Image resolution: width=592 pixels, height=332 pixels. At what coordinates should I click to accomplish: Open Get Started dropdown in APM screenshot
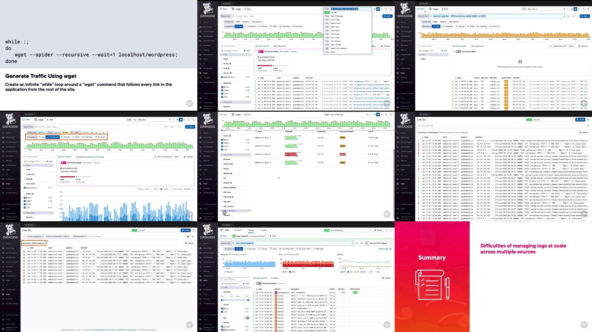[227, 225]
